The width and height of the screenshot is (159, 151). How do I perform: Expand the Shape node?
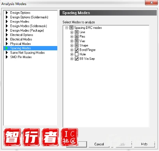pos(72,46)
